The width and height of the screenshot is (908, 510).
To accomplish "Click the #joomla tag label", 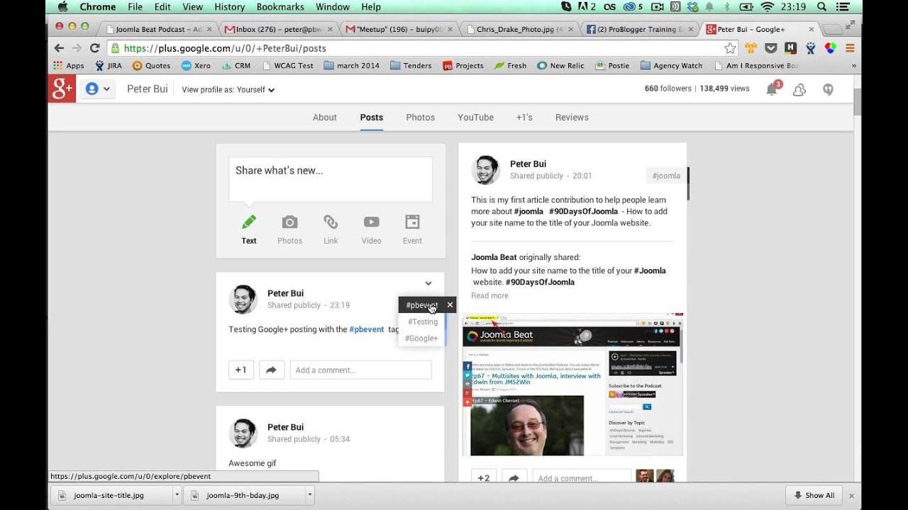I will coord(666,176).
